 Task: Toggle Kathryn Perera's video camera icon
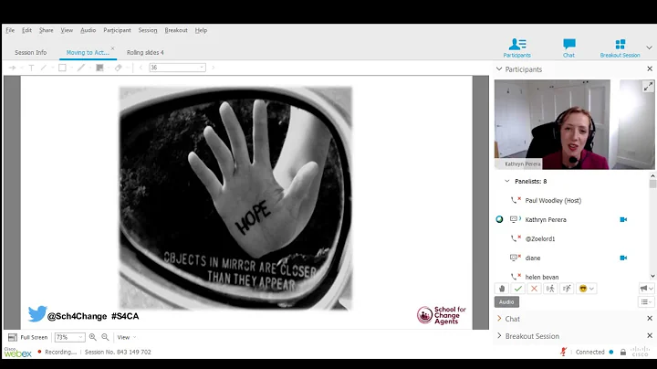[623, 220]
